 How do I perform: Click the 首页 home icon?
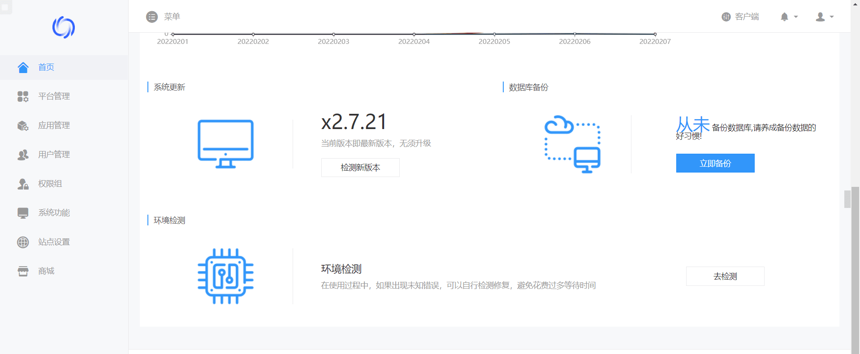pos(23,67)
